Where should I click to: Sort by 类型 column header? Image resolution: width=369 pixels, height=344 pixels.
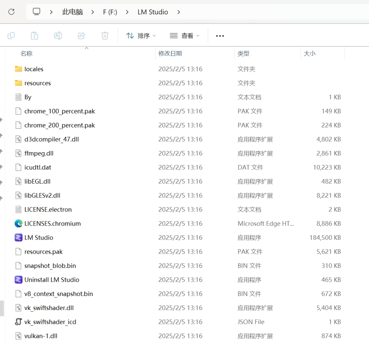[243, 53]
